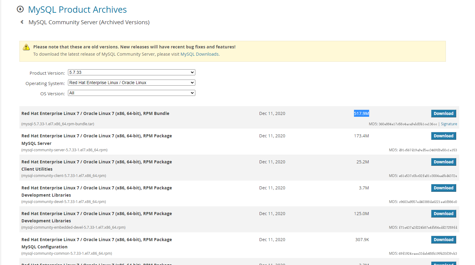475x265 pixels.
Task: Click the MySQL Configuration subtitle text
Action: point(44,247)
